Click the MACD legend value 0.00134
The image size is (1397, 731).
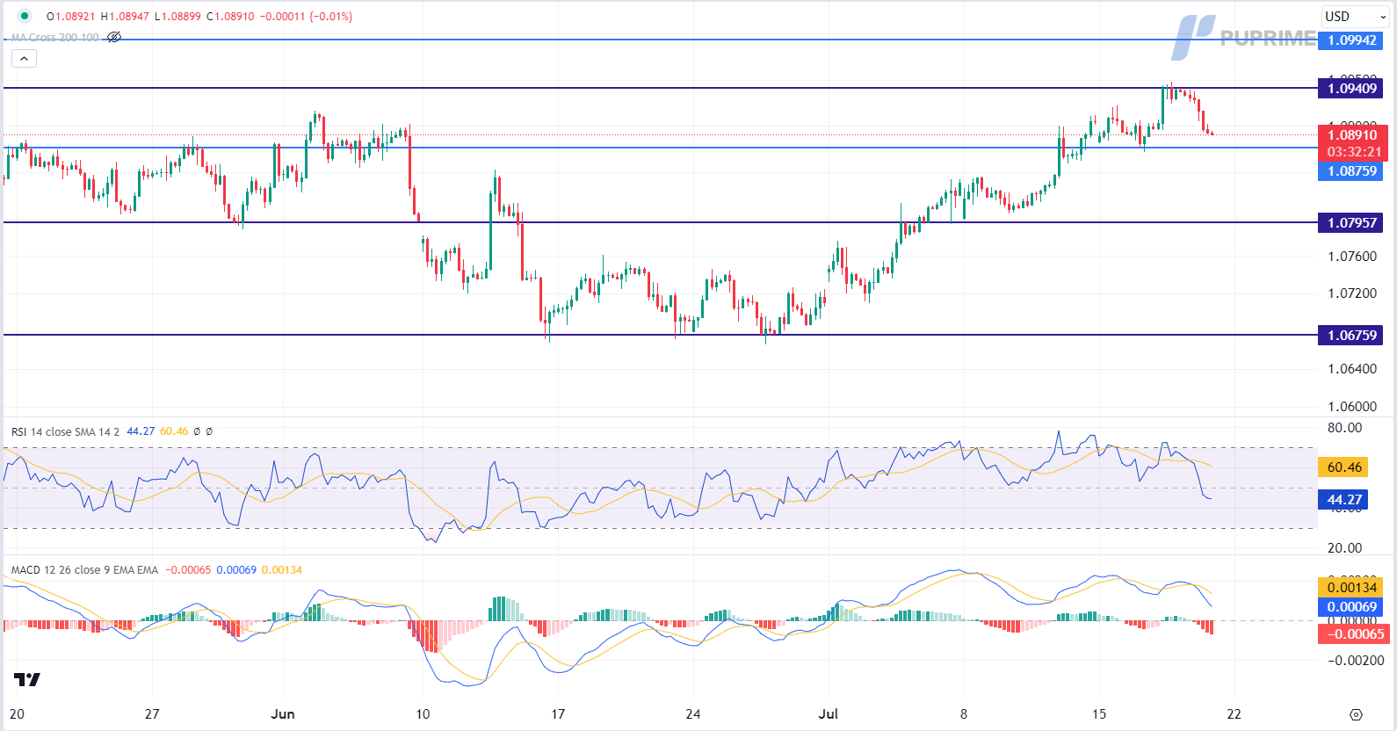[282, 570]
